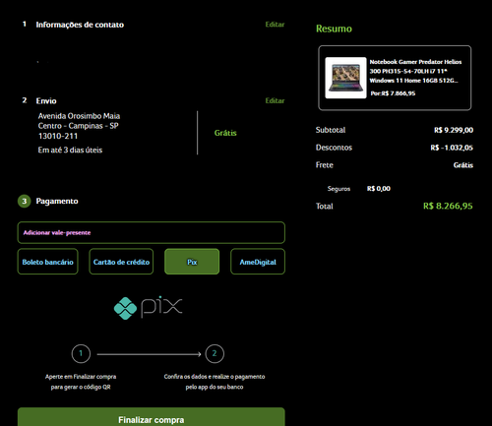
Task: Open the Predator Helios notebook thumbnail
Action: [345, 78]
